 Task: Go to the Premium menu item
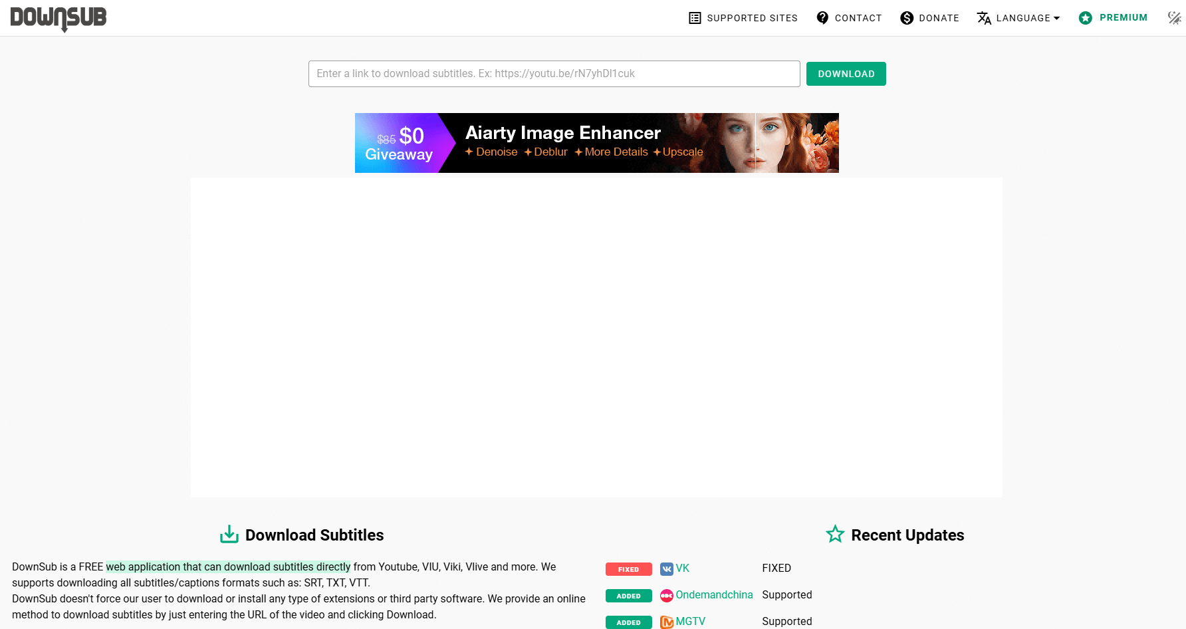(x=1123, y=18)
